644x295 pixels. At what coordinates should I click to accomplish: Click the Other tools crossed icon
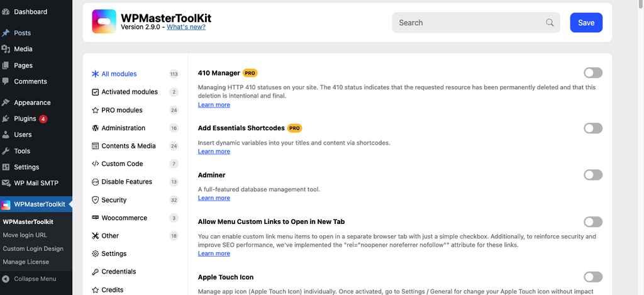click(x=96, y=236)
